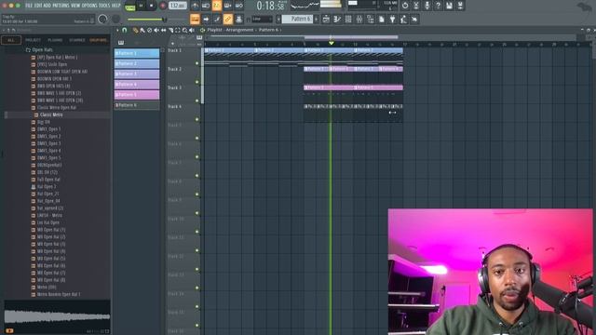Open the Mixer view icon

pyautogui.click(x=359, y=19)
